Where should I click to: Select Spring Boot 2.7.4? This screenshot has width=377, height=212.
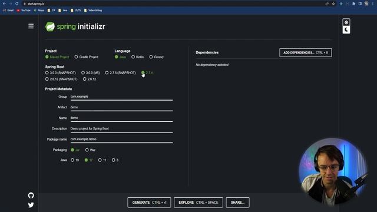(147, 72)
